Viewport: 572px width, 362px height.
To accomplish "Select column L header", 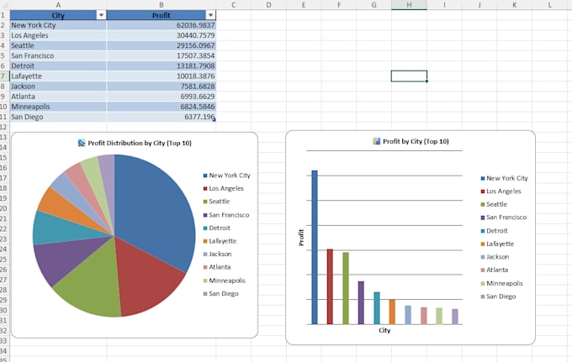I will [x=549, y=5].
